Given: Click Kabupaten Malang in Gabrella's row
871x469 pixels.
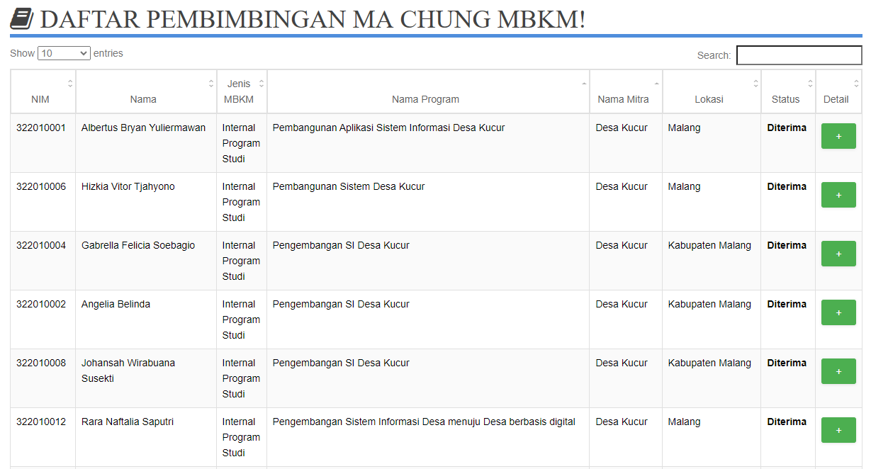Looking at the screenshot, I should pyautogui.click(x=709, y=246).
